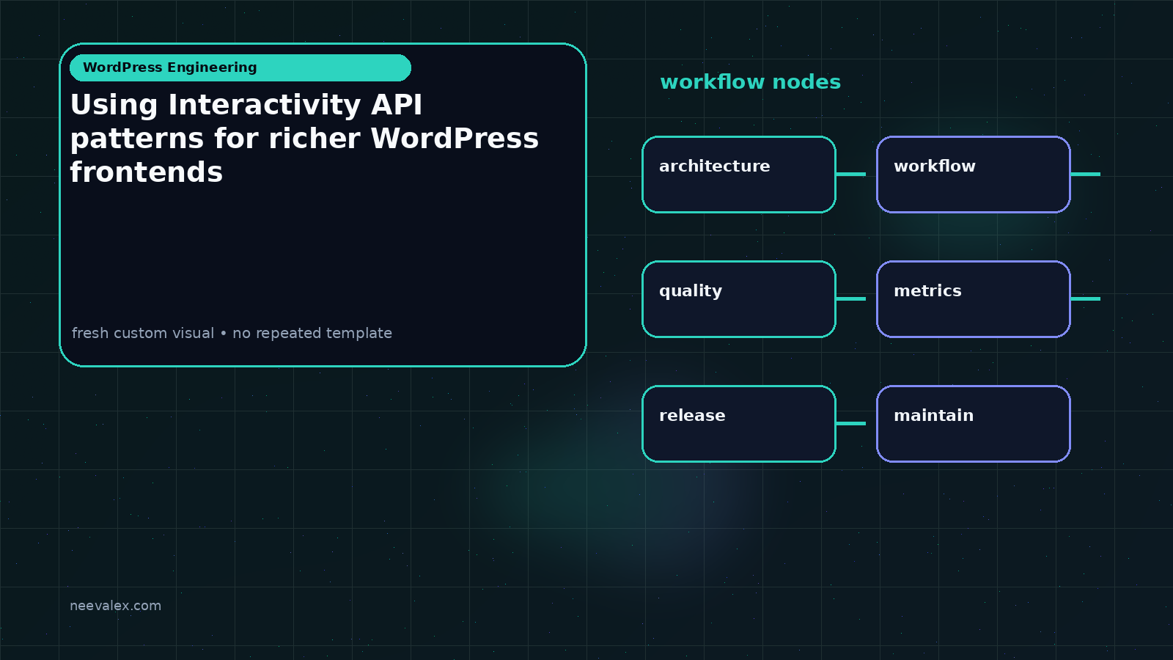Click the WordPress Engineering badge
Viewport: 1173px width, 660px height.
click(x=240, y=67)
